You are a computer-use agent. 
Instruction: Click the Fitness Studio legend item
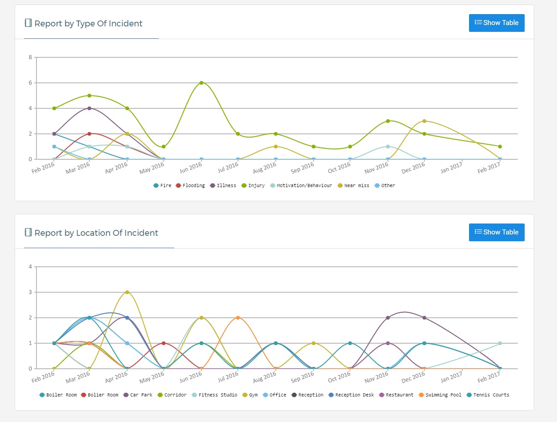pos(214,395)
